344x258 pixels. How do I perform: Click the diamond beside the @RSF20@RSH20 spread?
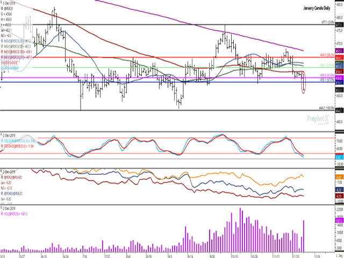pos(2,177)
